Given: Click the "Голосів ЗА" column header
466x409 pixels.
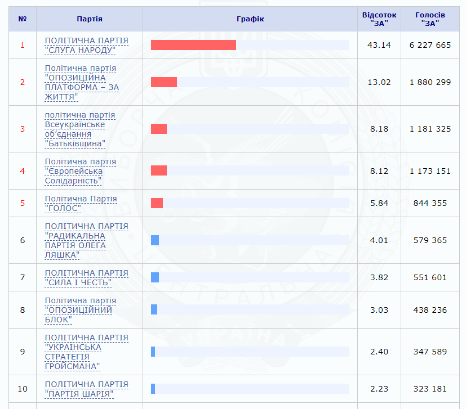Looking at the screenshot, I should pyautogui.click(x=430, y=19).
